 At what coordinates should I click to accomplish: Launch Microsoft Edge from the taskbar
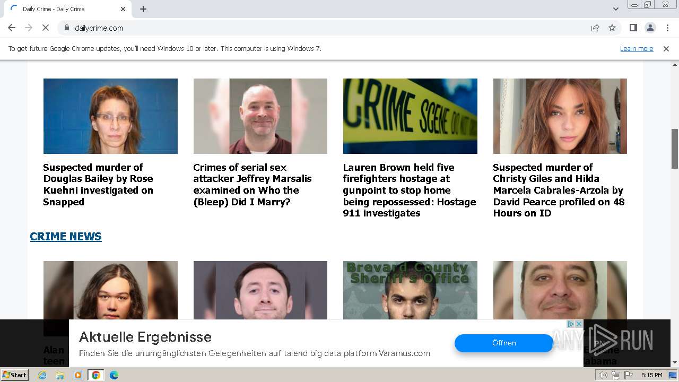click(114, 375)
